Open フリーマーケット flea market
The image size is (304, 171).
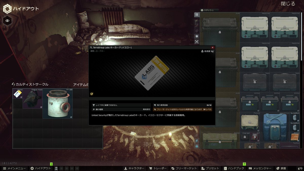[184, 168]
